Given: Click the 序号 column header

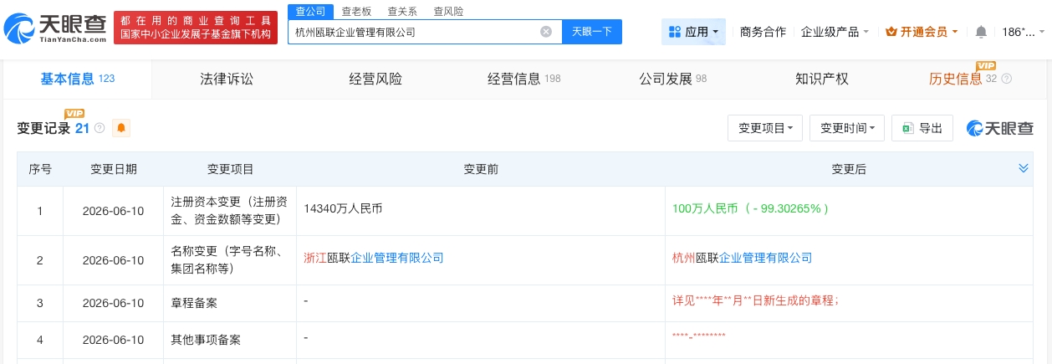Looking at the screenshot, I should [40, 169].
